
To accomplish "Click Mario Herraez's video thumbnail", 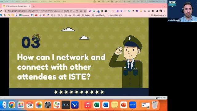I will 182,11.
